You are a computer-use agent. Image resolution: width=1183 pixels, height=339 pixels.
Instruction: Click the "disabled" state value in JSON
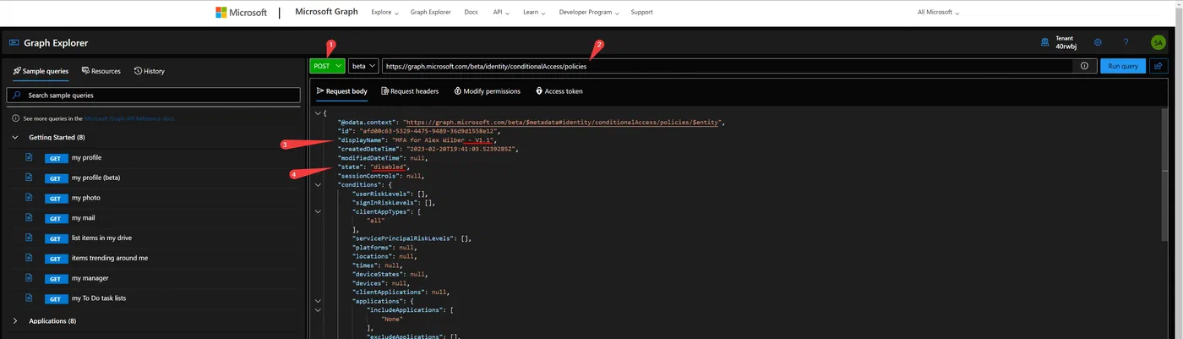pos(390,167)
